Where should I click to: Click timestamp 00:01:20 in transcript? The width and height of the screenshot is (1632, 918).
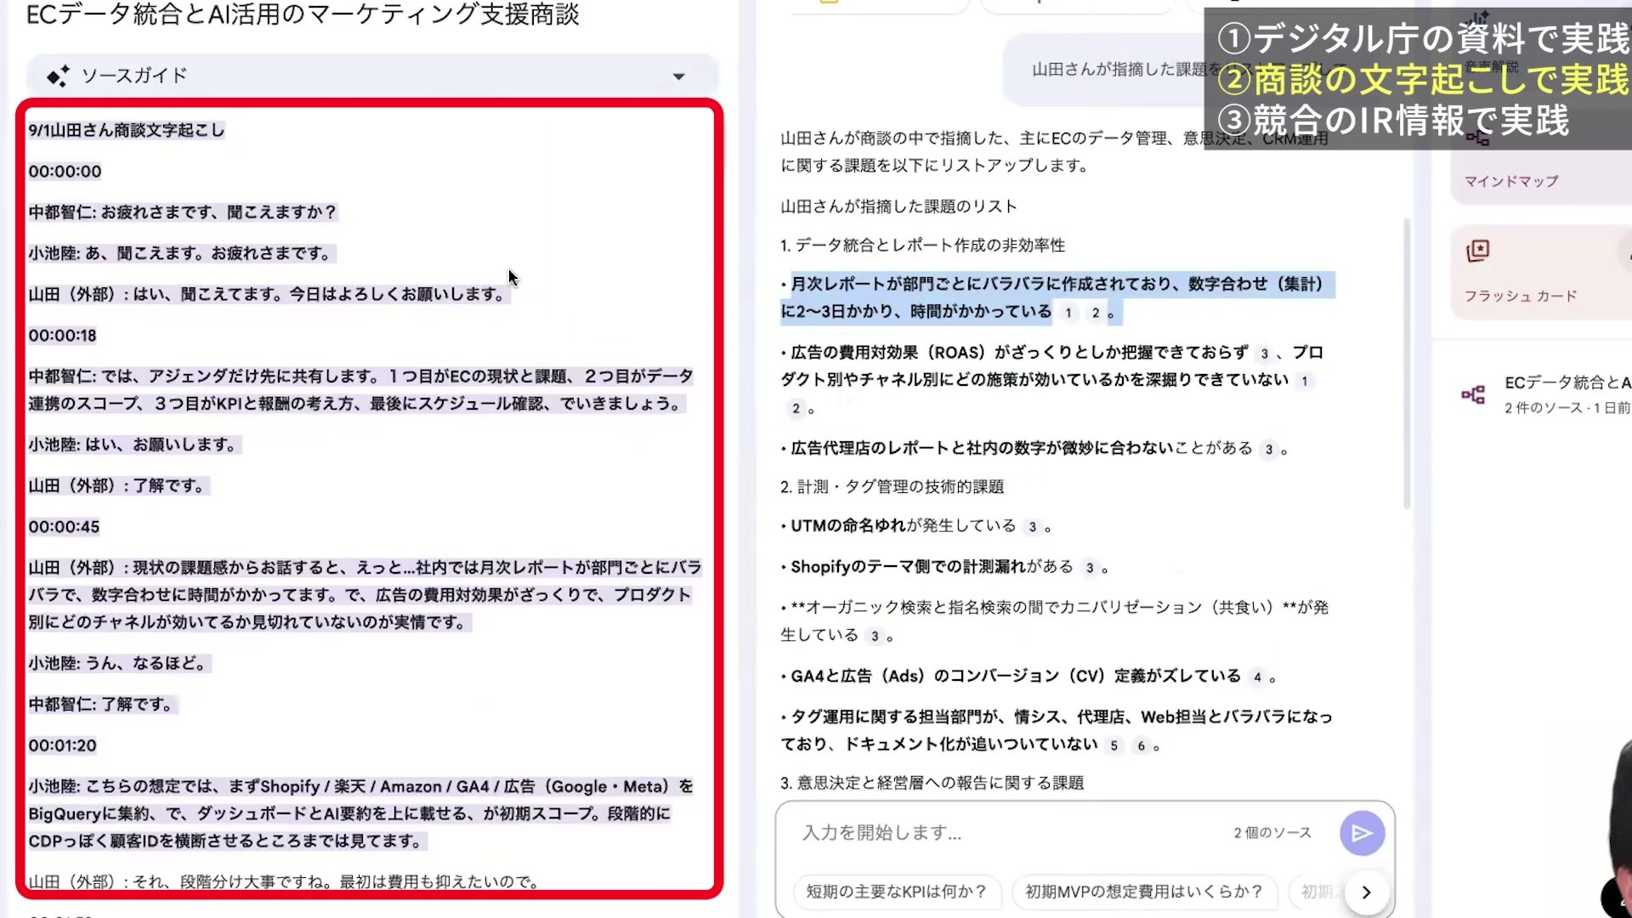click(62, 745)
